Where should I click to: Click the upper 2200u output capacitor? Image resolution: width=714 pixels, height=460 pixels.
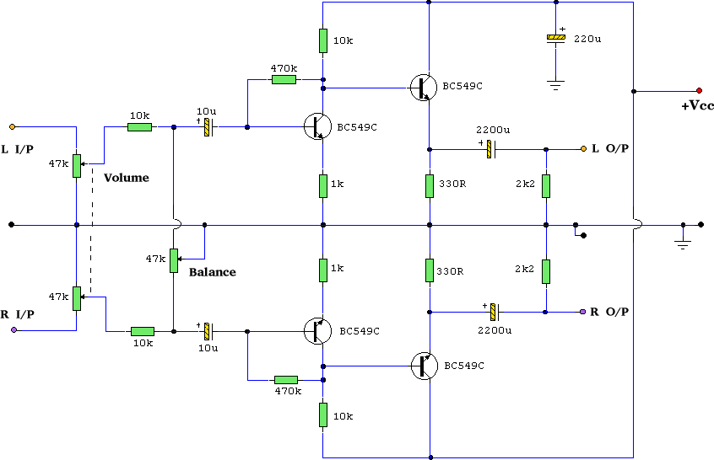tap(489, 149)
